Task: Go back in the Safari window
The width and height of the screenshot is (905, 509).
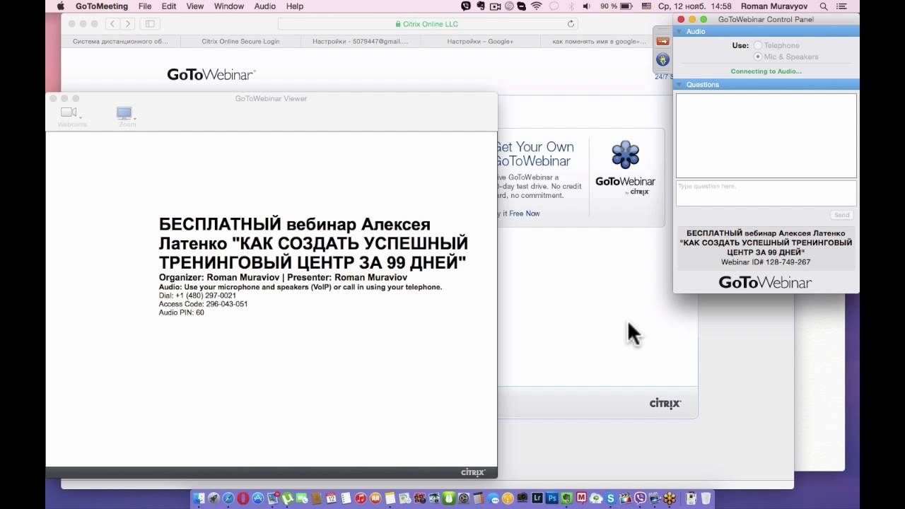Action: point(112,24)
